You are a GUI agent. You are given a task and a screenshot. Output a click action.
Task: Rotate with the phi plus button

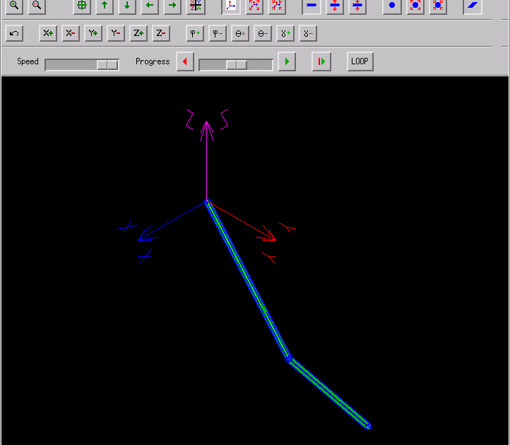pos(195,33)
